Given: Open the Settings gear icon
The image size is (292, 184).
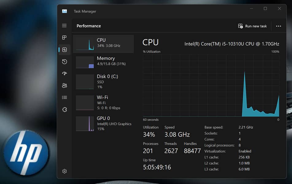Looking at the screenshot, I should tap(64, 171).
